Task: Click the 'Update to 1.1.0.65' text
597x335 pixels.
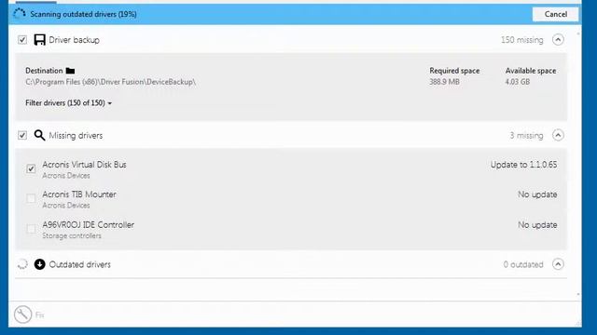Action: coord(523,165)
